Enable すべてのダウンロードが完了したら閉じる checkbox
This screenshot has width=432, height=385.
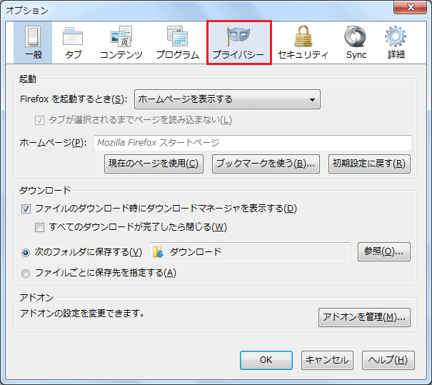click(x=41, y=228)
